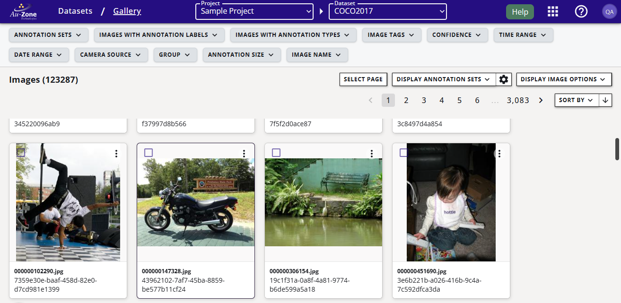
Task: Jump to page 3,083 in pagination
Action: [x=518, y=100]
